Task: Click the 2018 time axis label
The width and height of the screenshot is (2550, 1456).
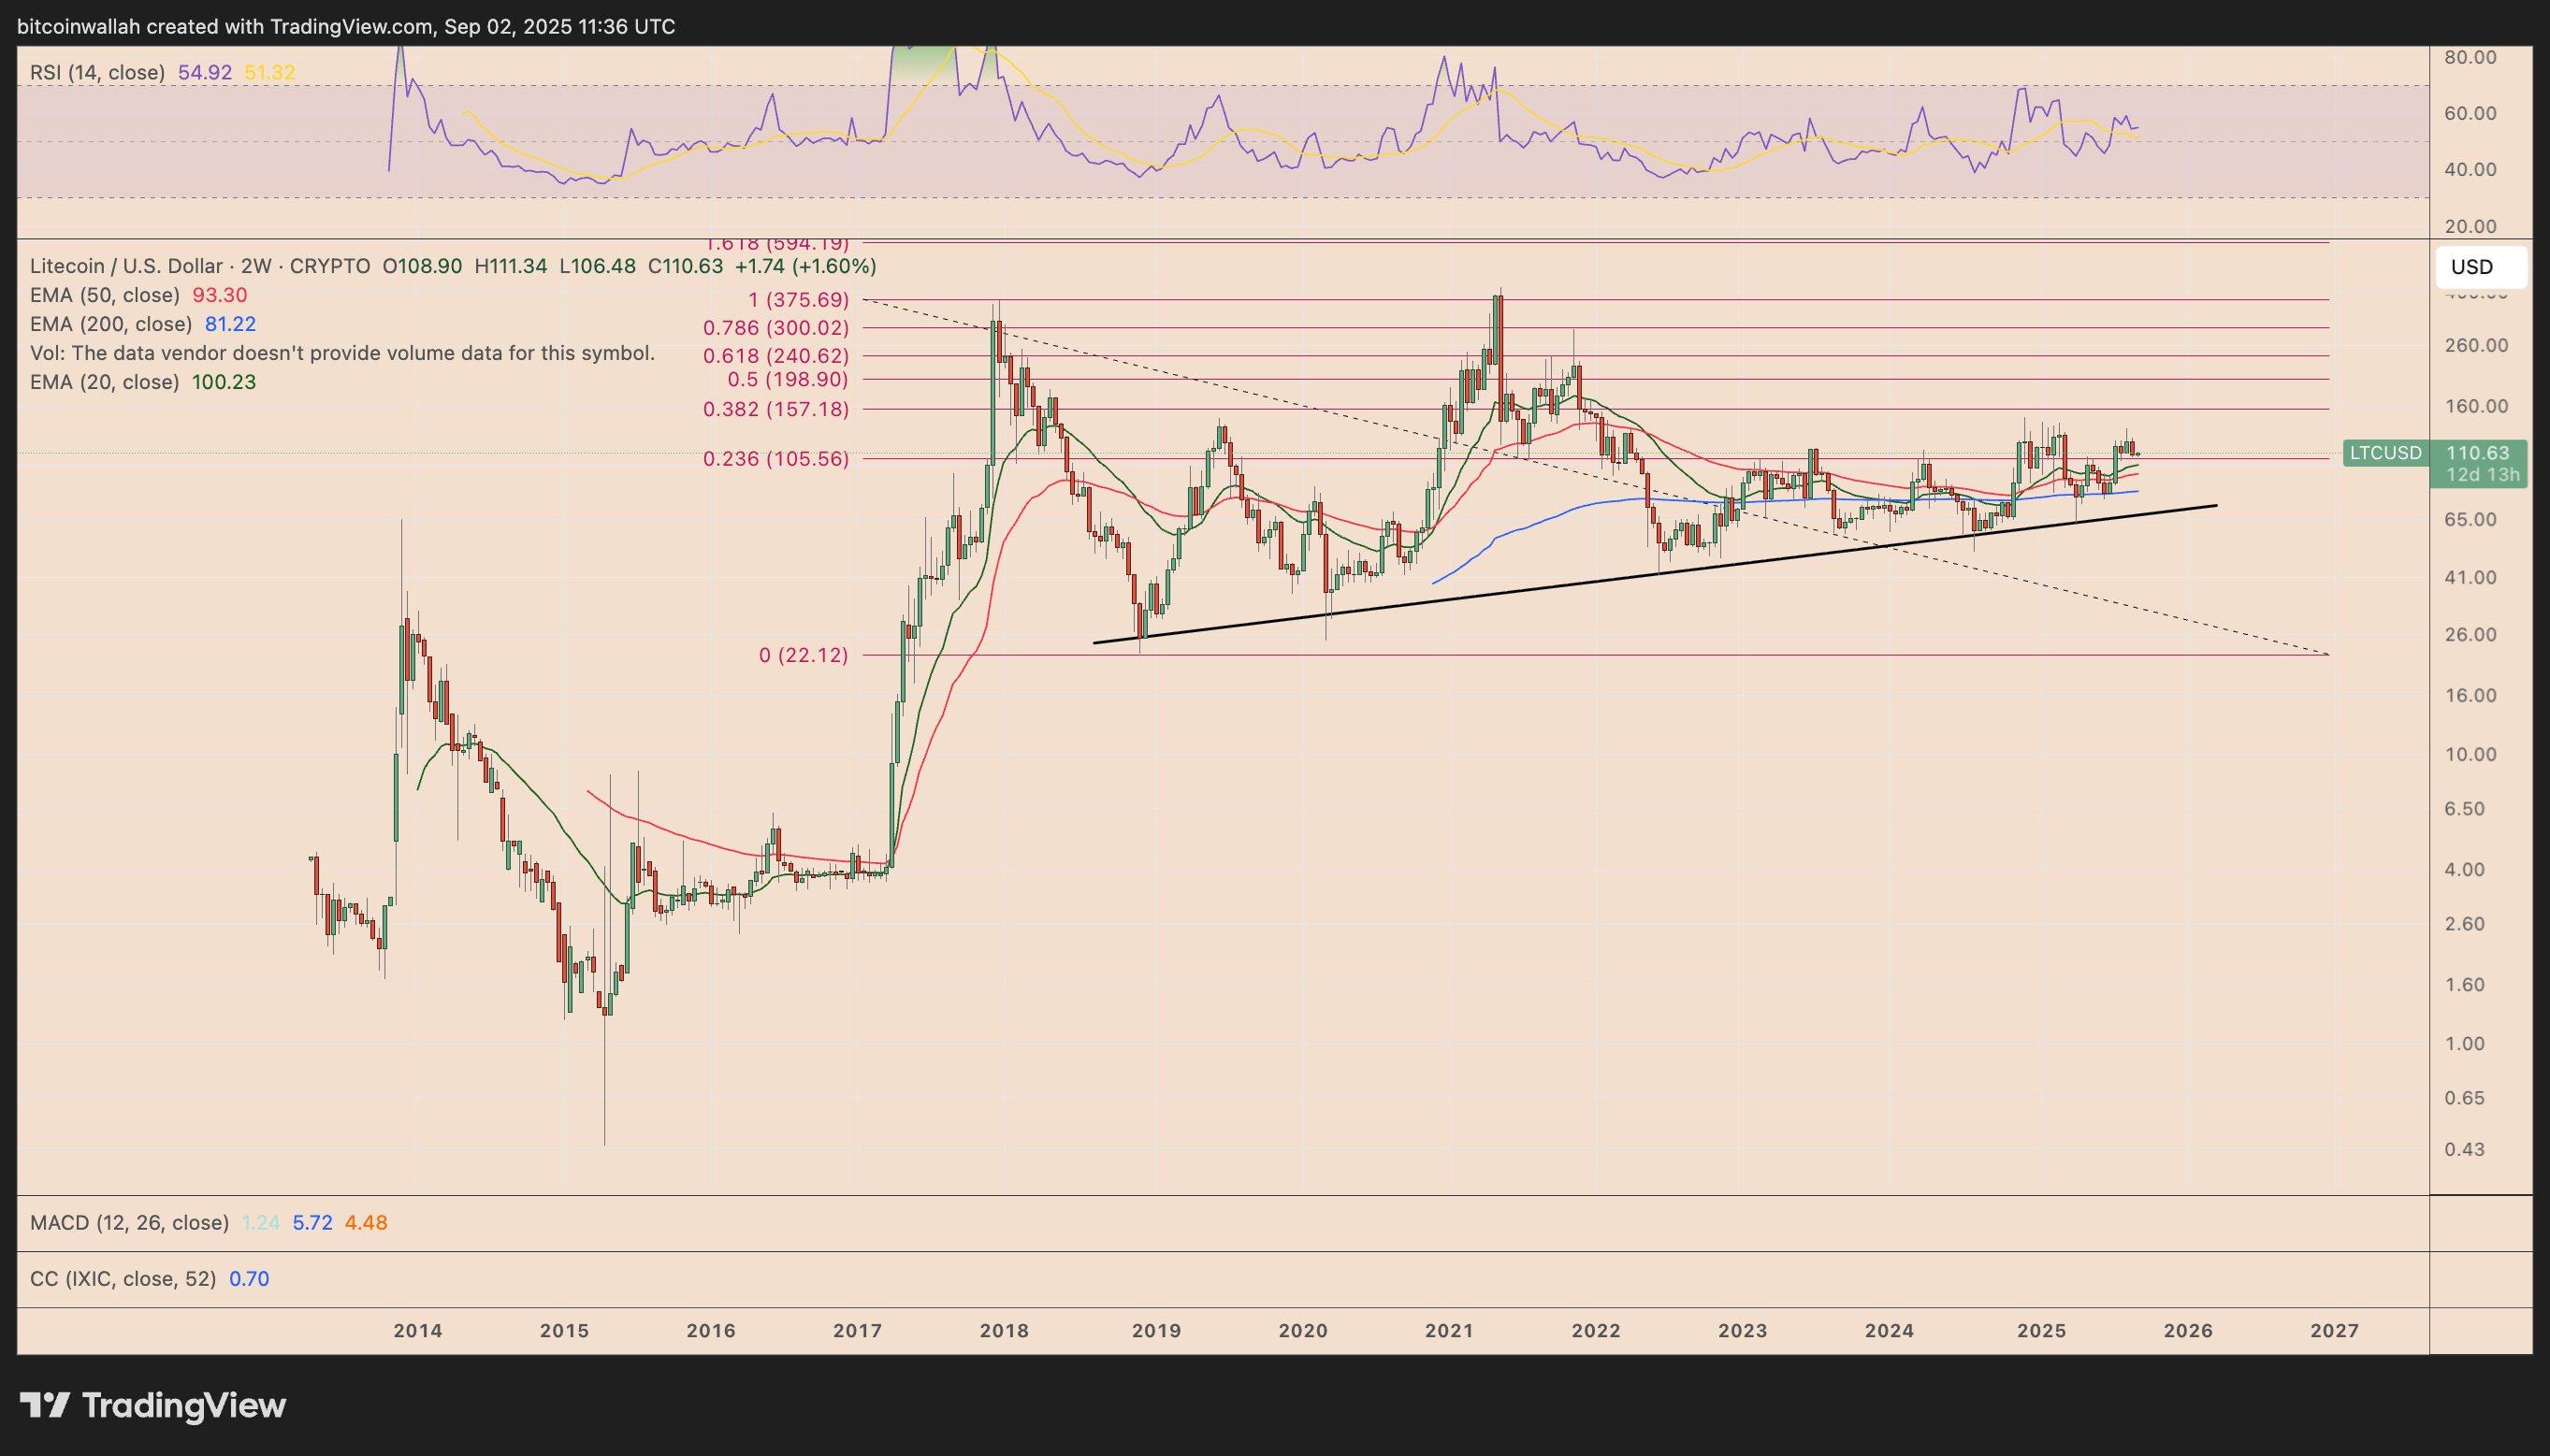Action: click(x=1004, y=1331)
